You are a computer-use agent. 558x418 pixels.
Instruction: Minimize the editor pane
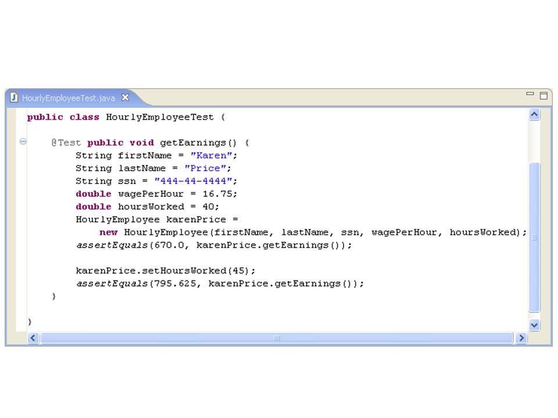tap(530, 94)
